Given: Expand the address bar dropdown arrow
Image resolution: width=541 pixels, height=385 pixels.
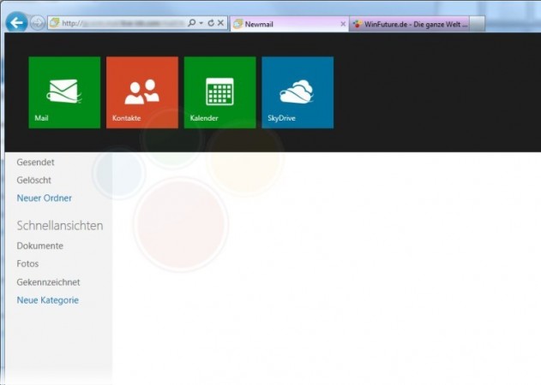Looking at the screenshot, I should (x=201, y=24).
